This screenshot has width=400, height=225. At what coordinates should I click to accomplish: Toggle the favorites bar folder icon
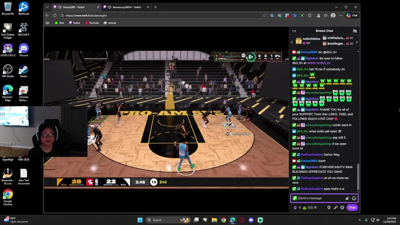point(47,23)
